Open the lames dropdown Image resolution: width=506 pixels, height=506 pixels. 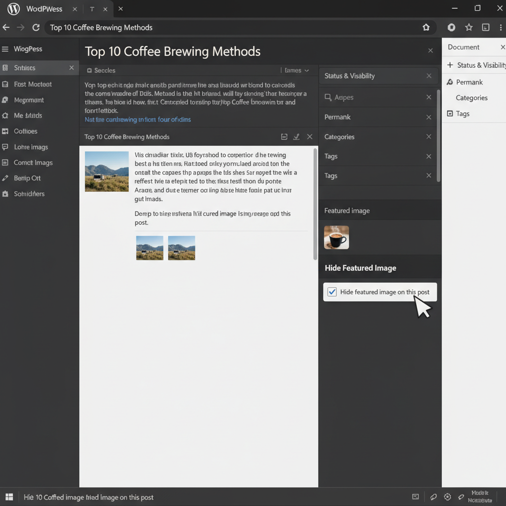click(x=296, y=70)
